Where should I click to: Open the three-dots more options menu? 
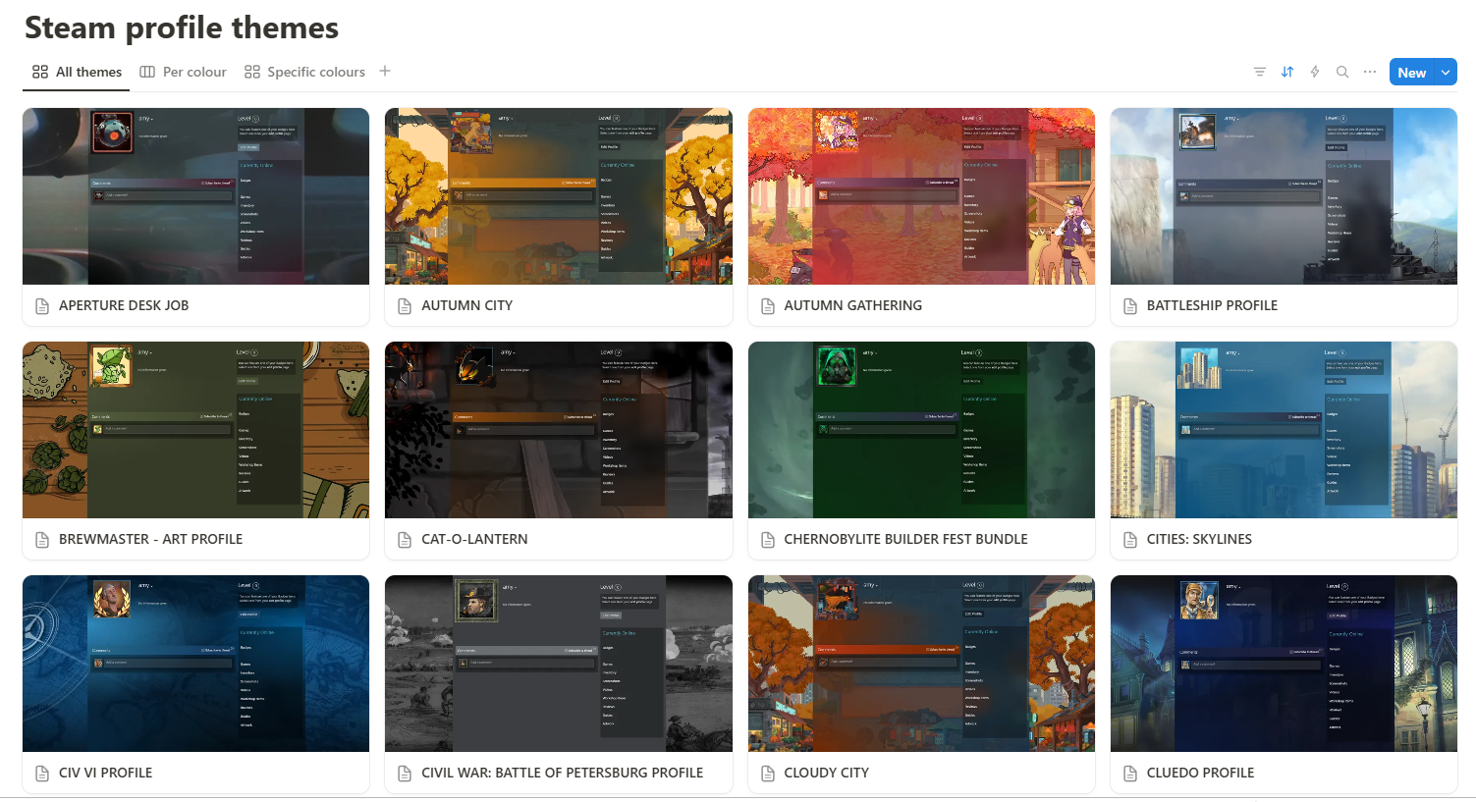[x=1370, y=72]
